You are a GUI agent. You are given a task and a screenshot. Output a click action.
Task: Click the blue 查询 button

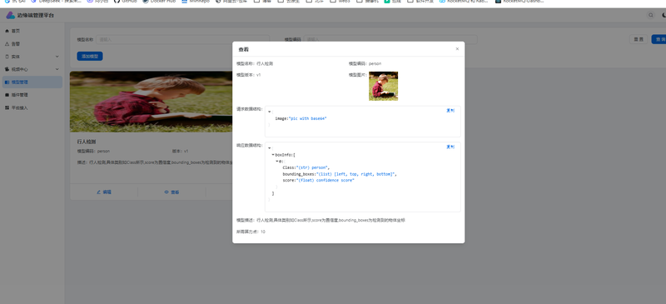click(659, 39)
